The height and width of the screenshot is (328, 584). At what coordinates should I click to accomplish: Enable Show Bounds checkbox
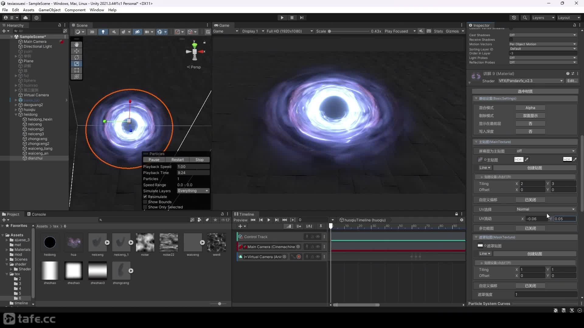coord(145,202)
